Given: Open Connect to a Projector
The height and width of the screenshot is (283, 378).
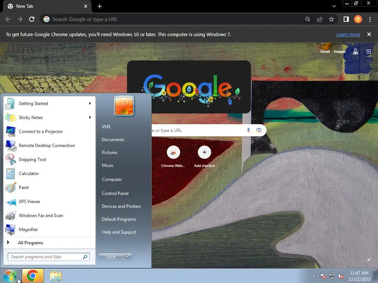Looking at the screenshot, I should click(x=49, y=132).
